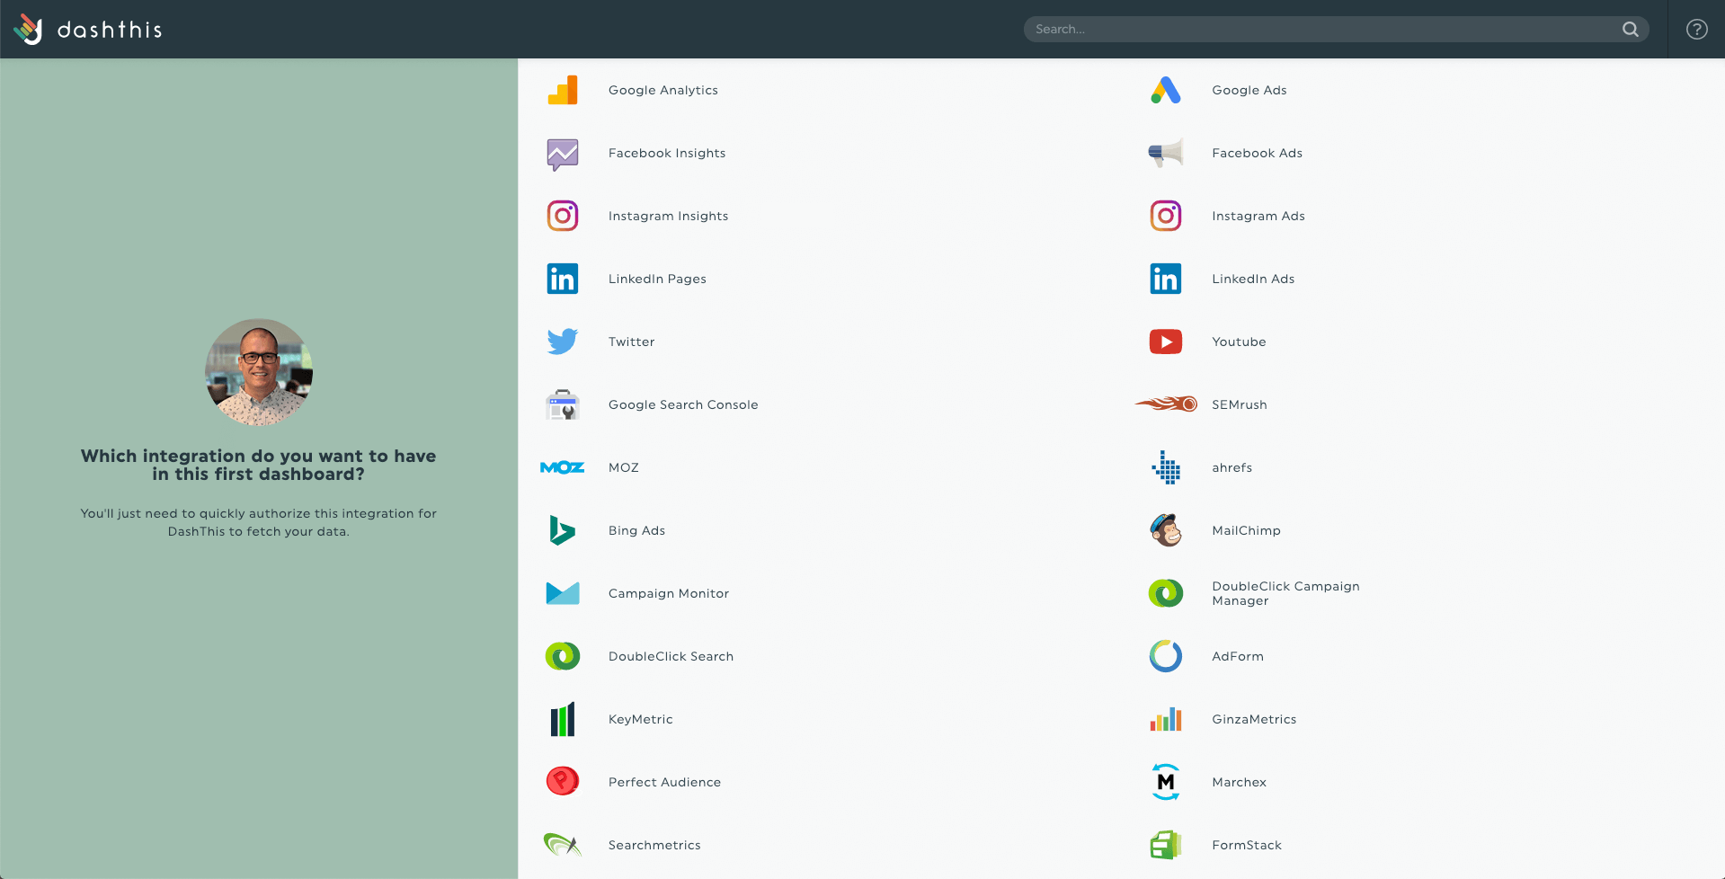The height and width of the screenshot is (879, 1725).
Task: Pick the ahrefs dotted icon
Action: [1166, 467]
